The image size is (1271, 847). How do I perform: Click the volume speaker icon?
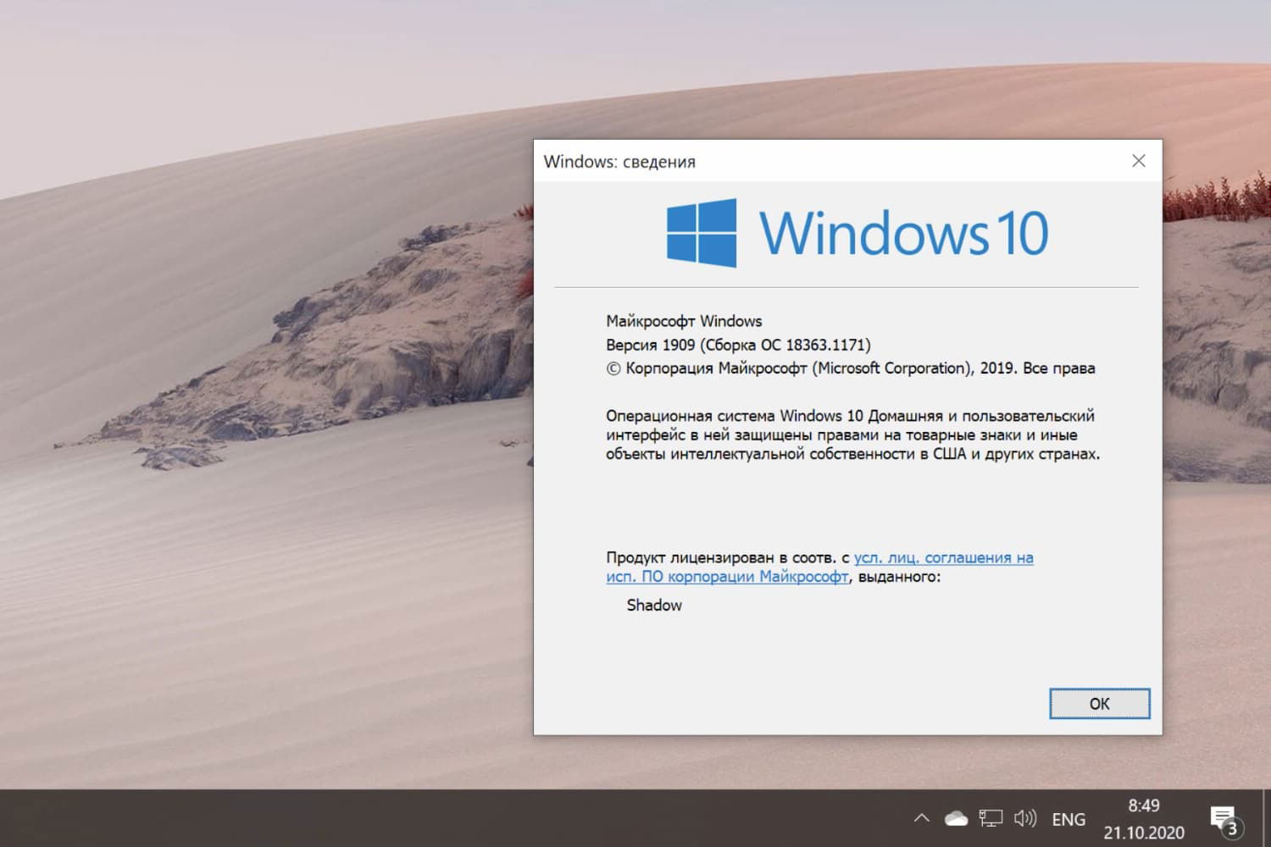click(1025, 818)
